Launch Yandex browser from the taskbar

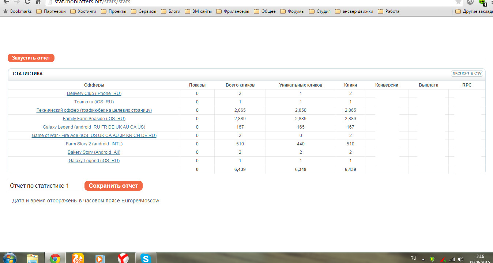point(123,259)
